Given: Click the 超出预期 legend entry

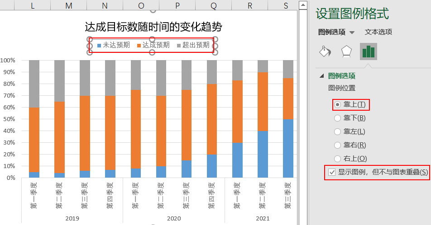Looking at the screenshot, I should [x=196, y=45].
